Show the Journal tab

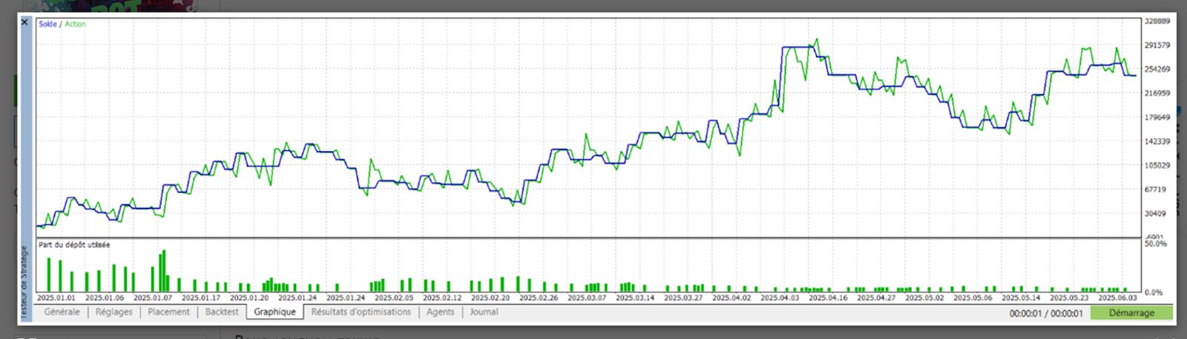click(484, 312)
